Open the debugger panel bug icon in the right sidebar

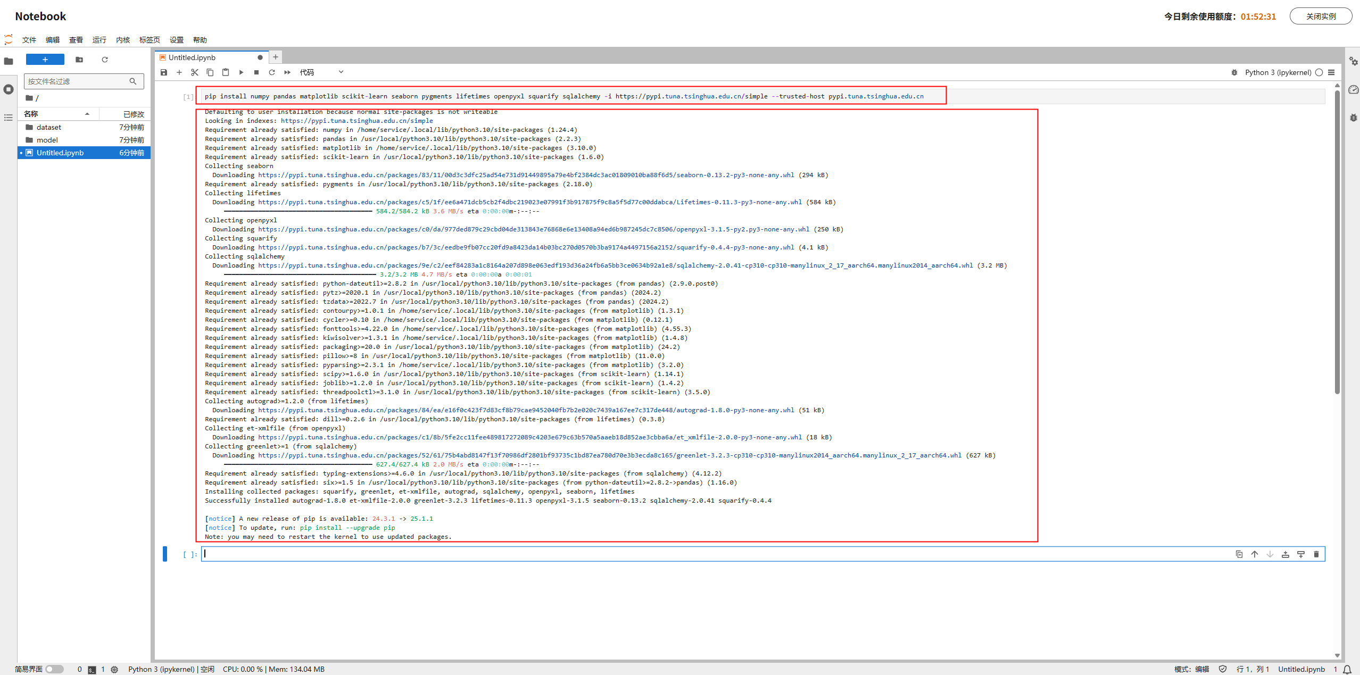pos(1353,118)
